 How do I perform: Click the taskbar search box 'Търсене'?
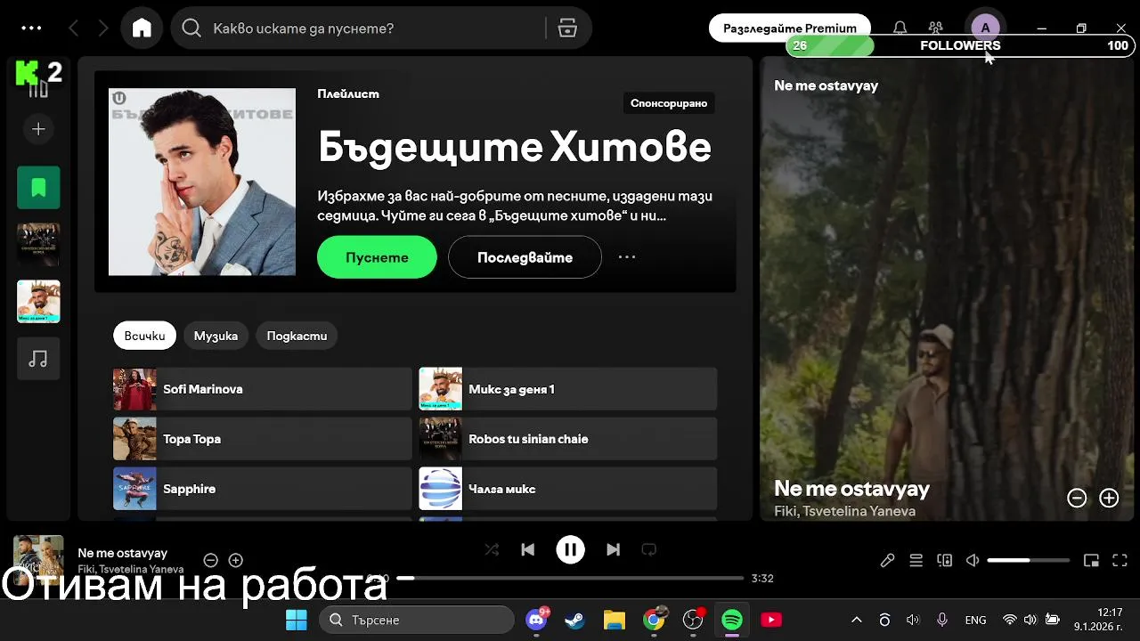click(x=417, y=620)
